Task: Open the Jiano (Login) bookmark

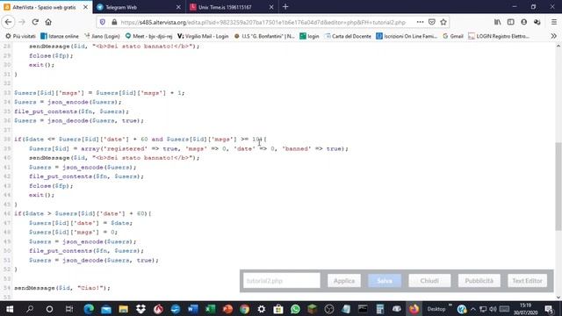Action: (102, 36)
